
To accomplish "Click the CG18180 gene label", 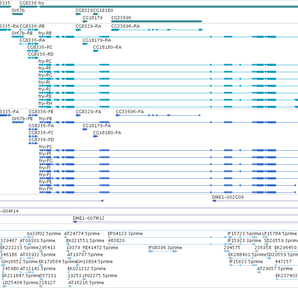I will 103,11.
